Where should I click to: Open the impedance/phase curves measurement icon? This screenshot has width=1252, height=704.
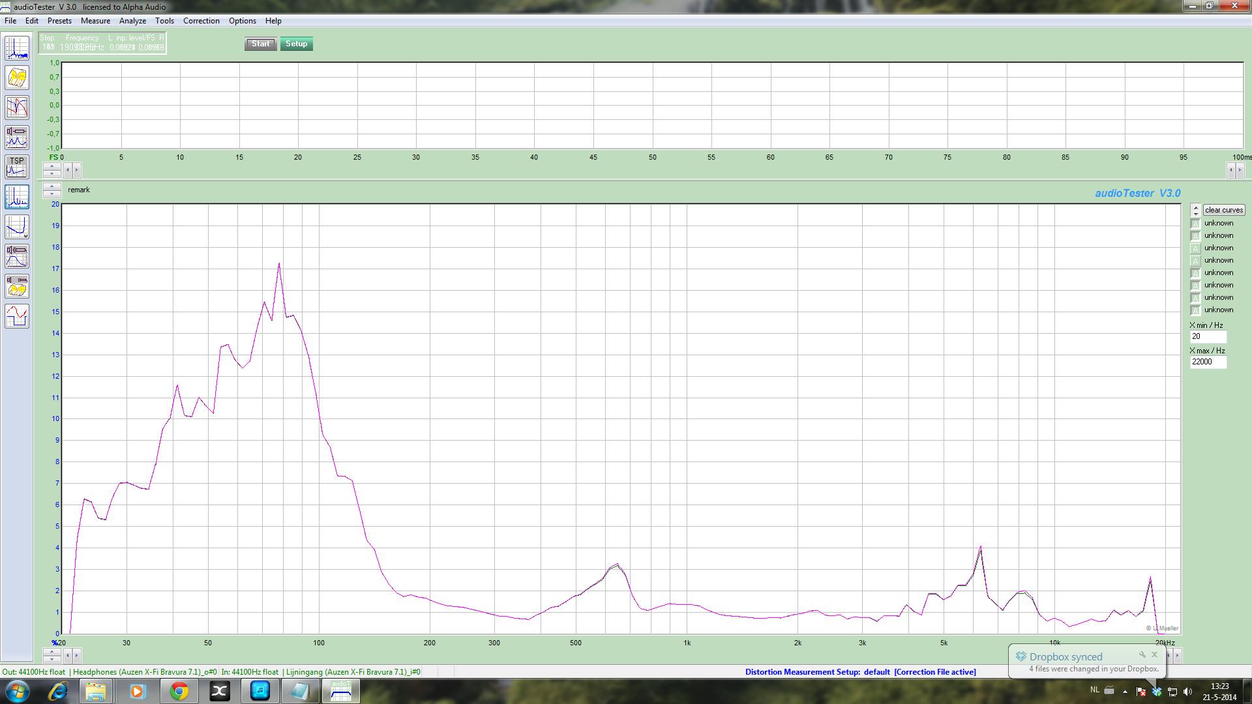coord(17,108)
